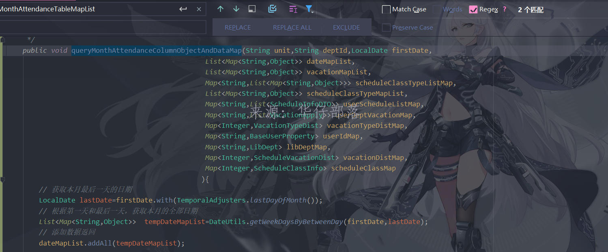Click the "TemporalAdjusters" class reference
This screenshot has width=608, height=252.
(211, 200)
